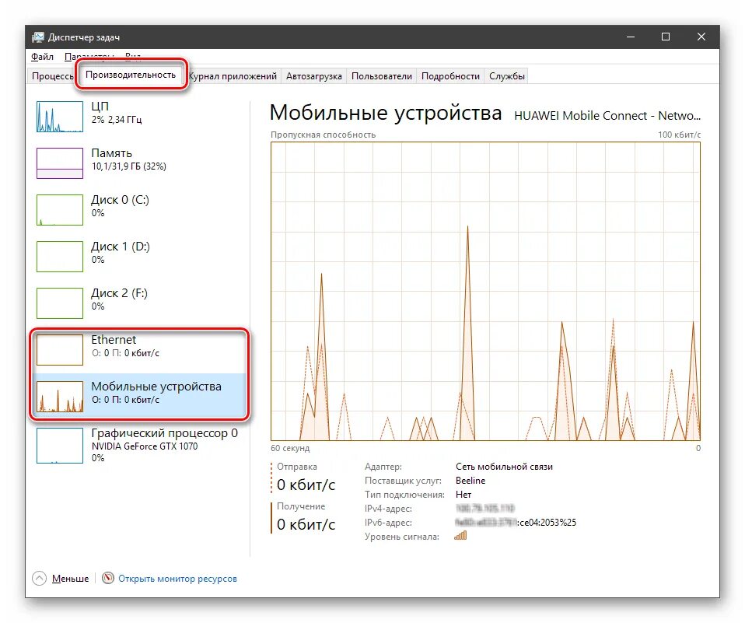Select the Графический процессор 0 thumbnail

pyautogui.click(x=60, y=445)
